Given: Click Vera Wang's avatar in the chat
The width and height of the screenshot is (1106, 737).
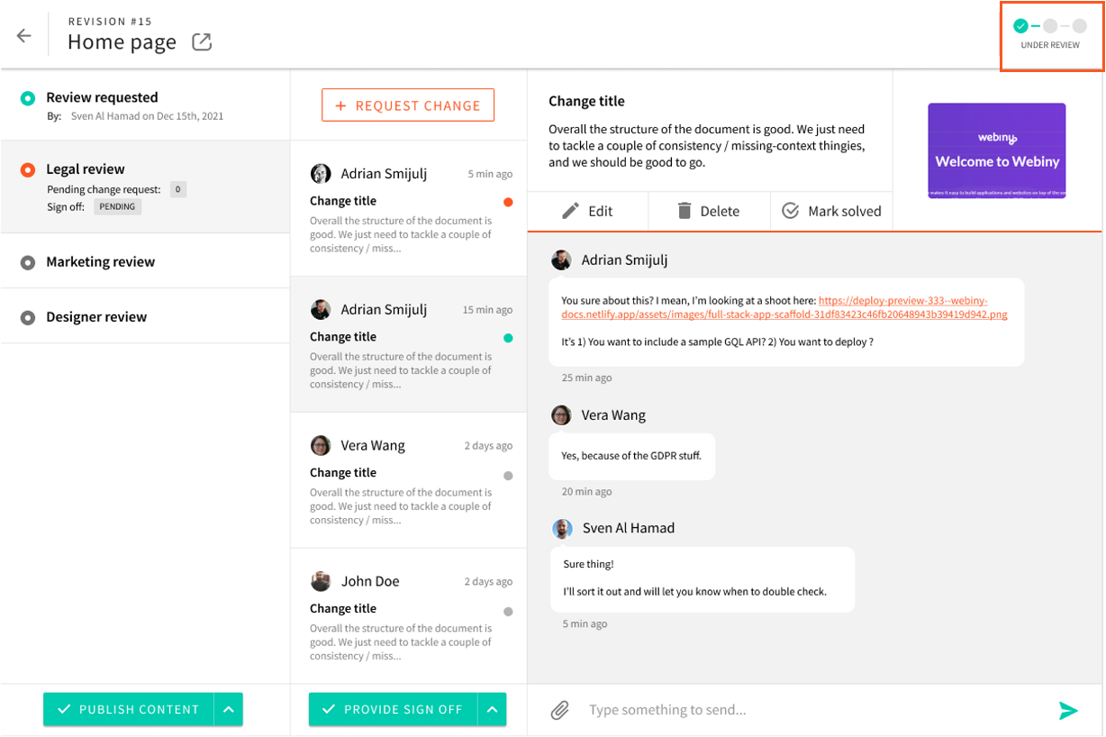Looking at the screenshot, I should pos(561,415).
